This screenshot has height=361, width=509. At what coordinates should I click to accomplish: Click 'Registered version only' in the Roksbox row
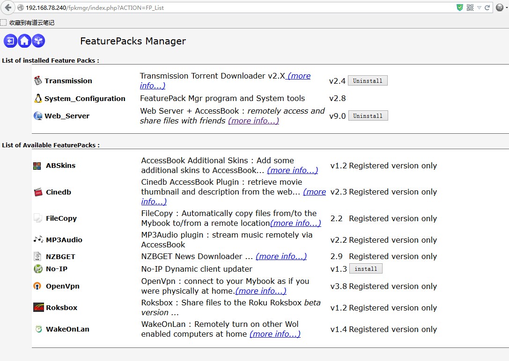[x=393, y=308]
